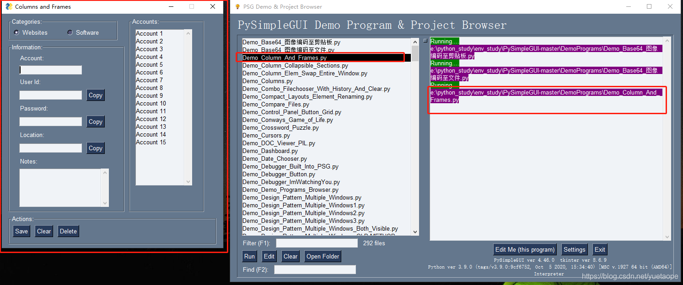Select Account 15 in Accounts list
Image resolution: width=683 pixels, height=285 pixels.
pos(160,142)
